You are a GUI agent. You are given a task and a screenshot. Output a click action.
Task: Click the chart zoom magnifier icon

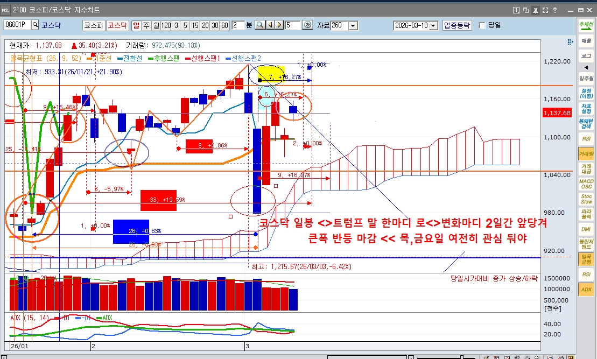pos(259,25)
